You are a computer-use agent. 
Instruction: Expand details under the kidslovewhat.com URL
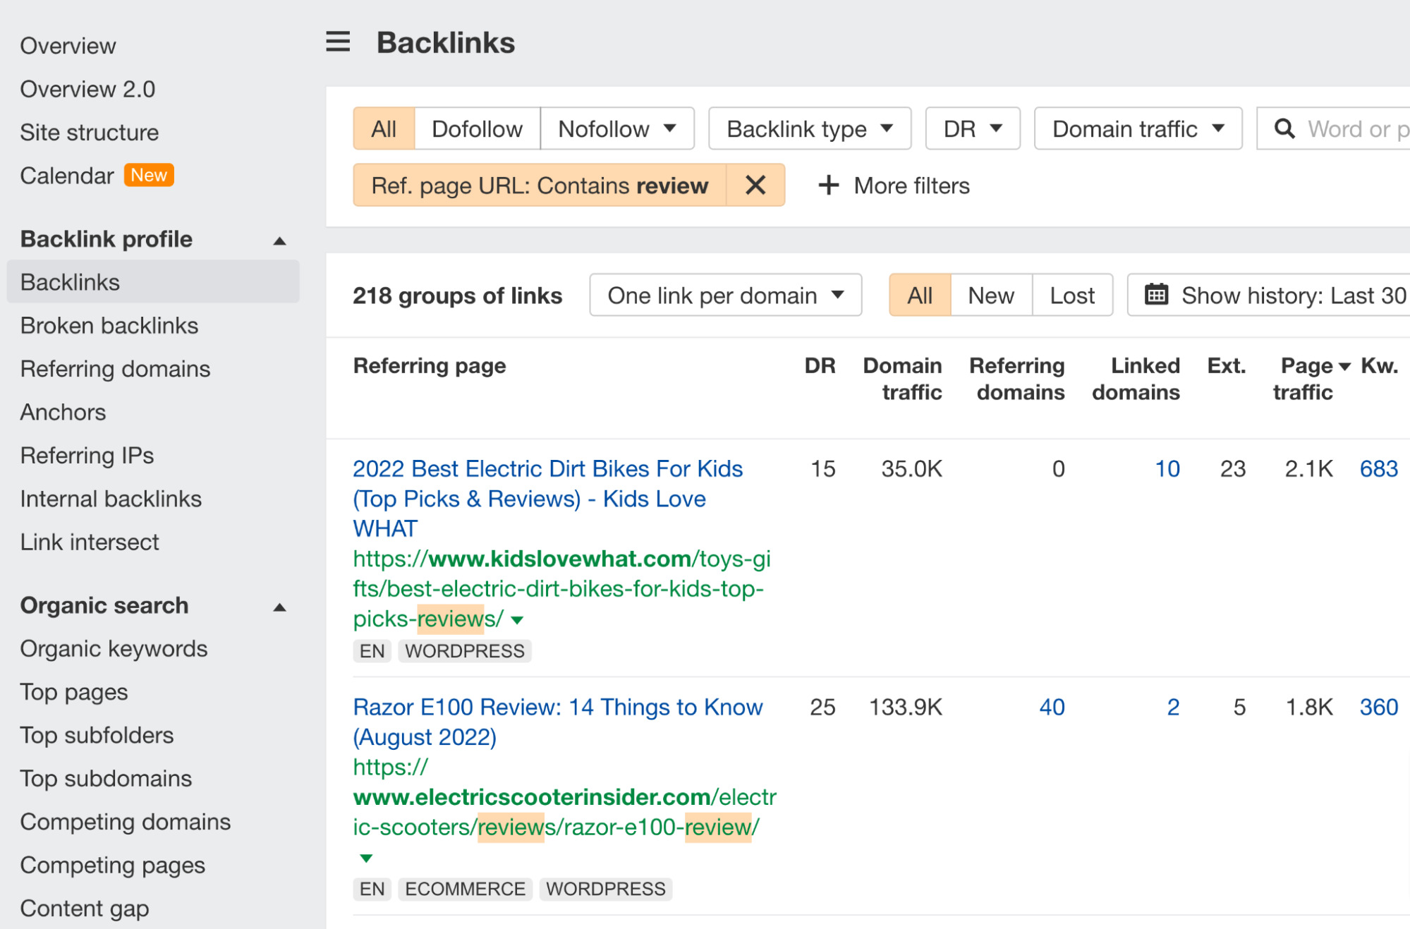[517, 619]
